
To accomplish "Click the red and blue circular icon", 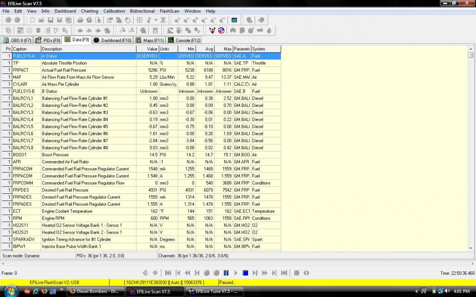I will coord(221,31).
